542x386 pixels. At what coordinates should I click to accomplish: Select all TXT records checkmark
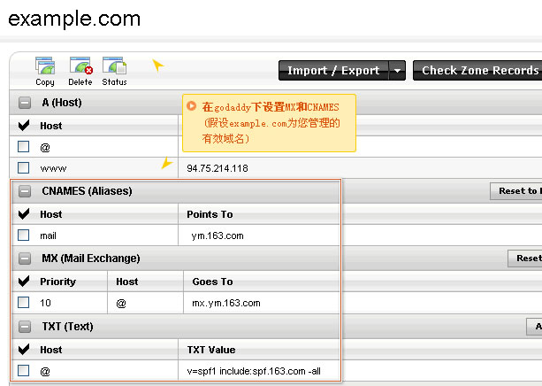coord(24,349)
